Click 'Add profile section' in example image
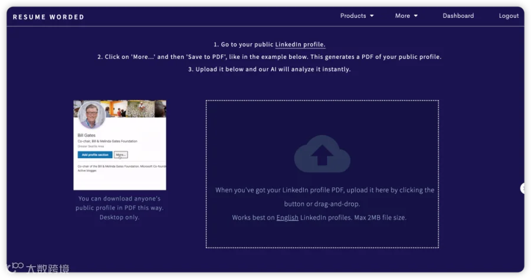 tap(95, 155)
